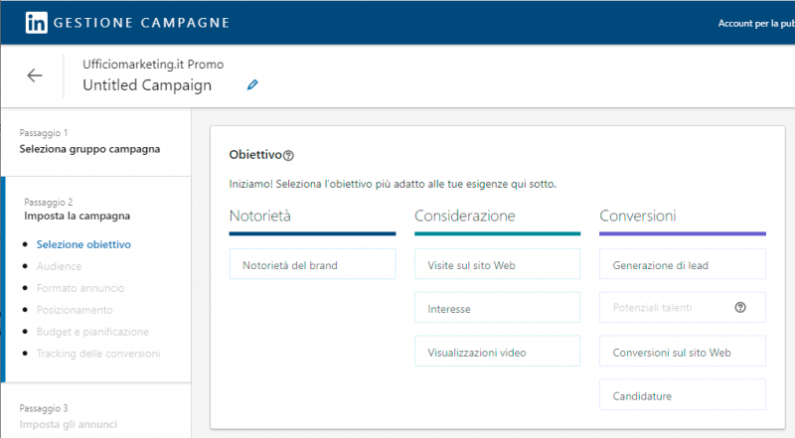
Task: Click the LinkedIn logo icon
Action: click(38, 22)
